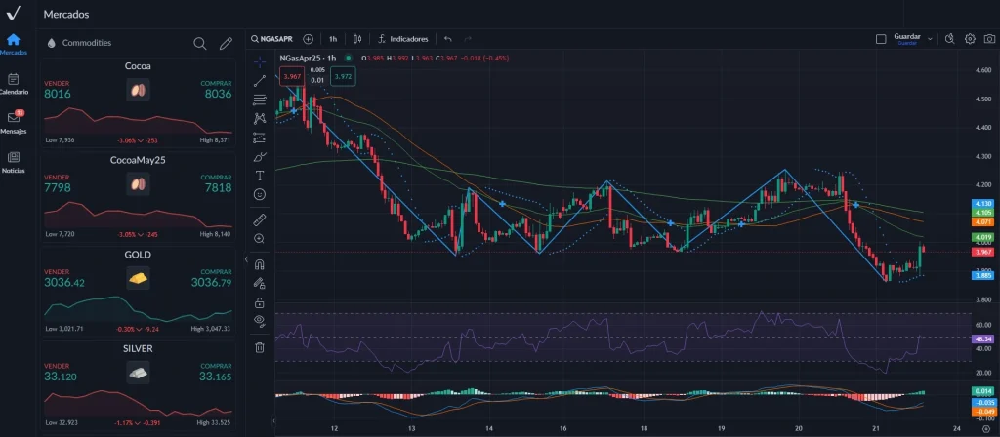Open the quick search icon

coord(949,39)
